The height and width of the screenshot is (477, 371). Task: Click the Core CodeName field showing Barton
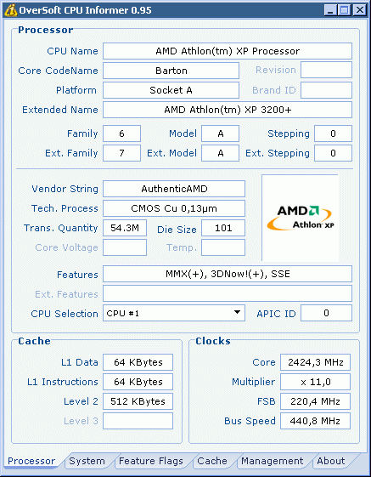[171, 71]
